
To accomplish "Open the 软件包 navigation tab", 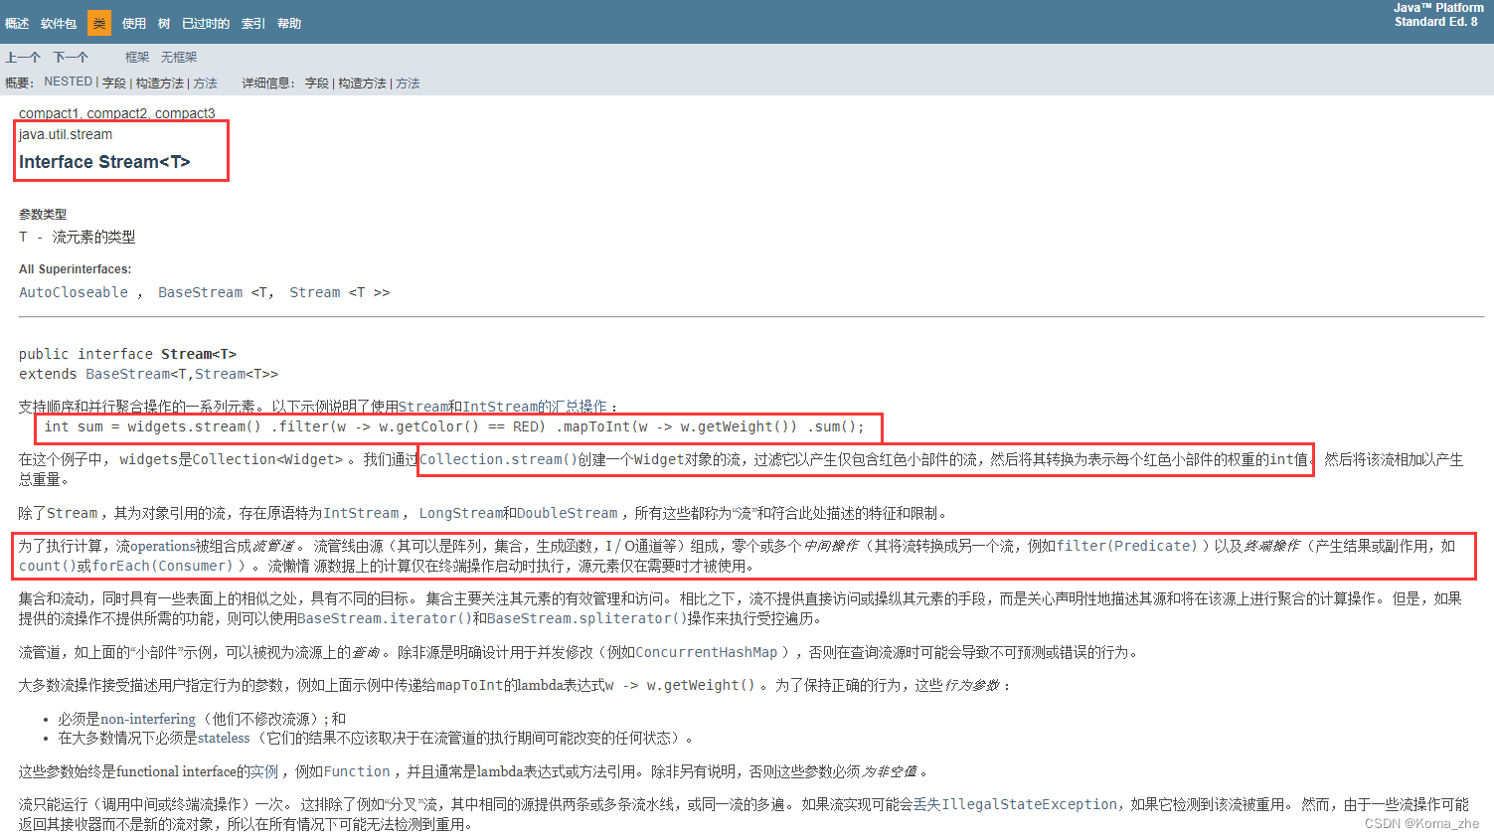I will (x=59, y=23).
